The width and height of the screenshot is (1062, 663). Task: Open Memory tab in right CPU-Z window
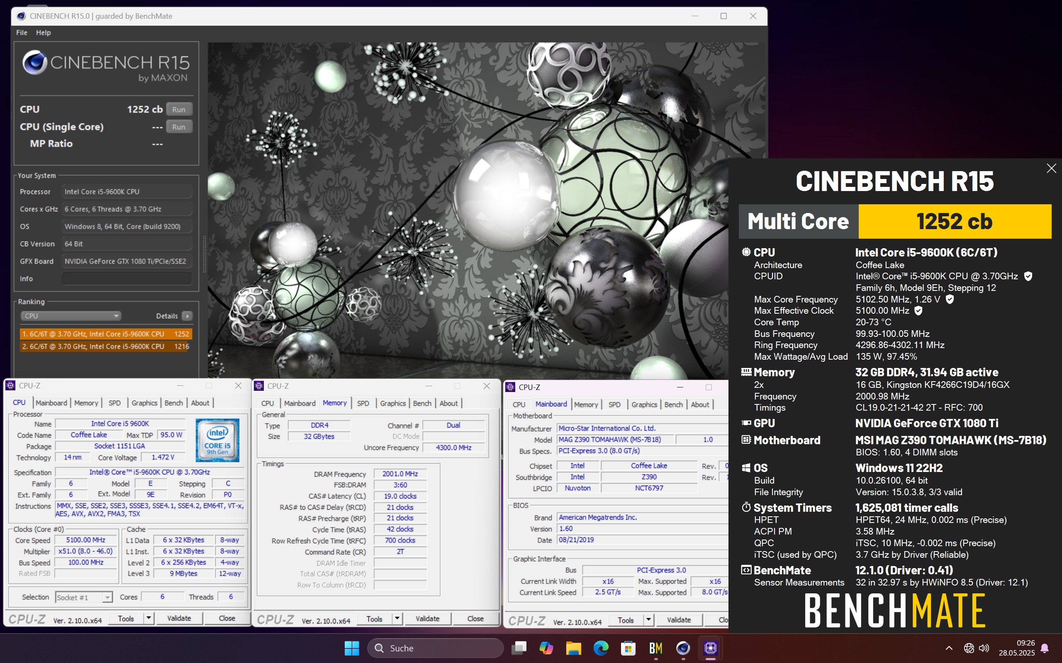586,405
